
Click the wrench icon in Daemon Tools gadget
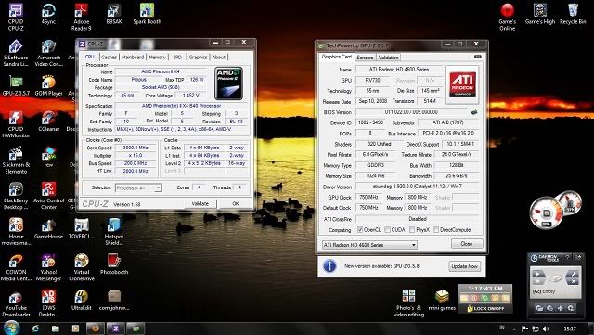(x=573, y=274)
